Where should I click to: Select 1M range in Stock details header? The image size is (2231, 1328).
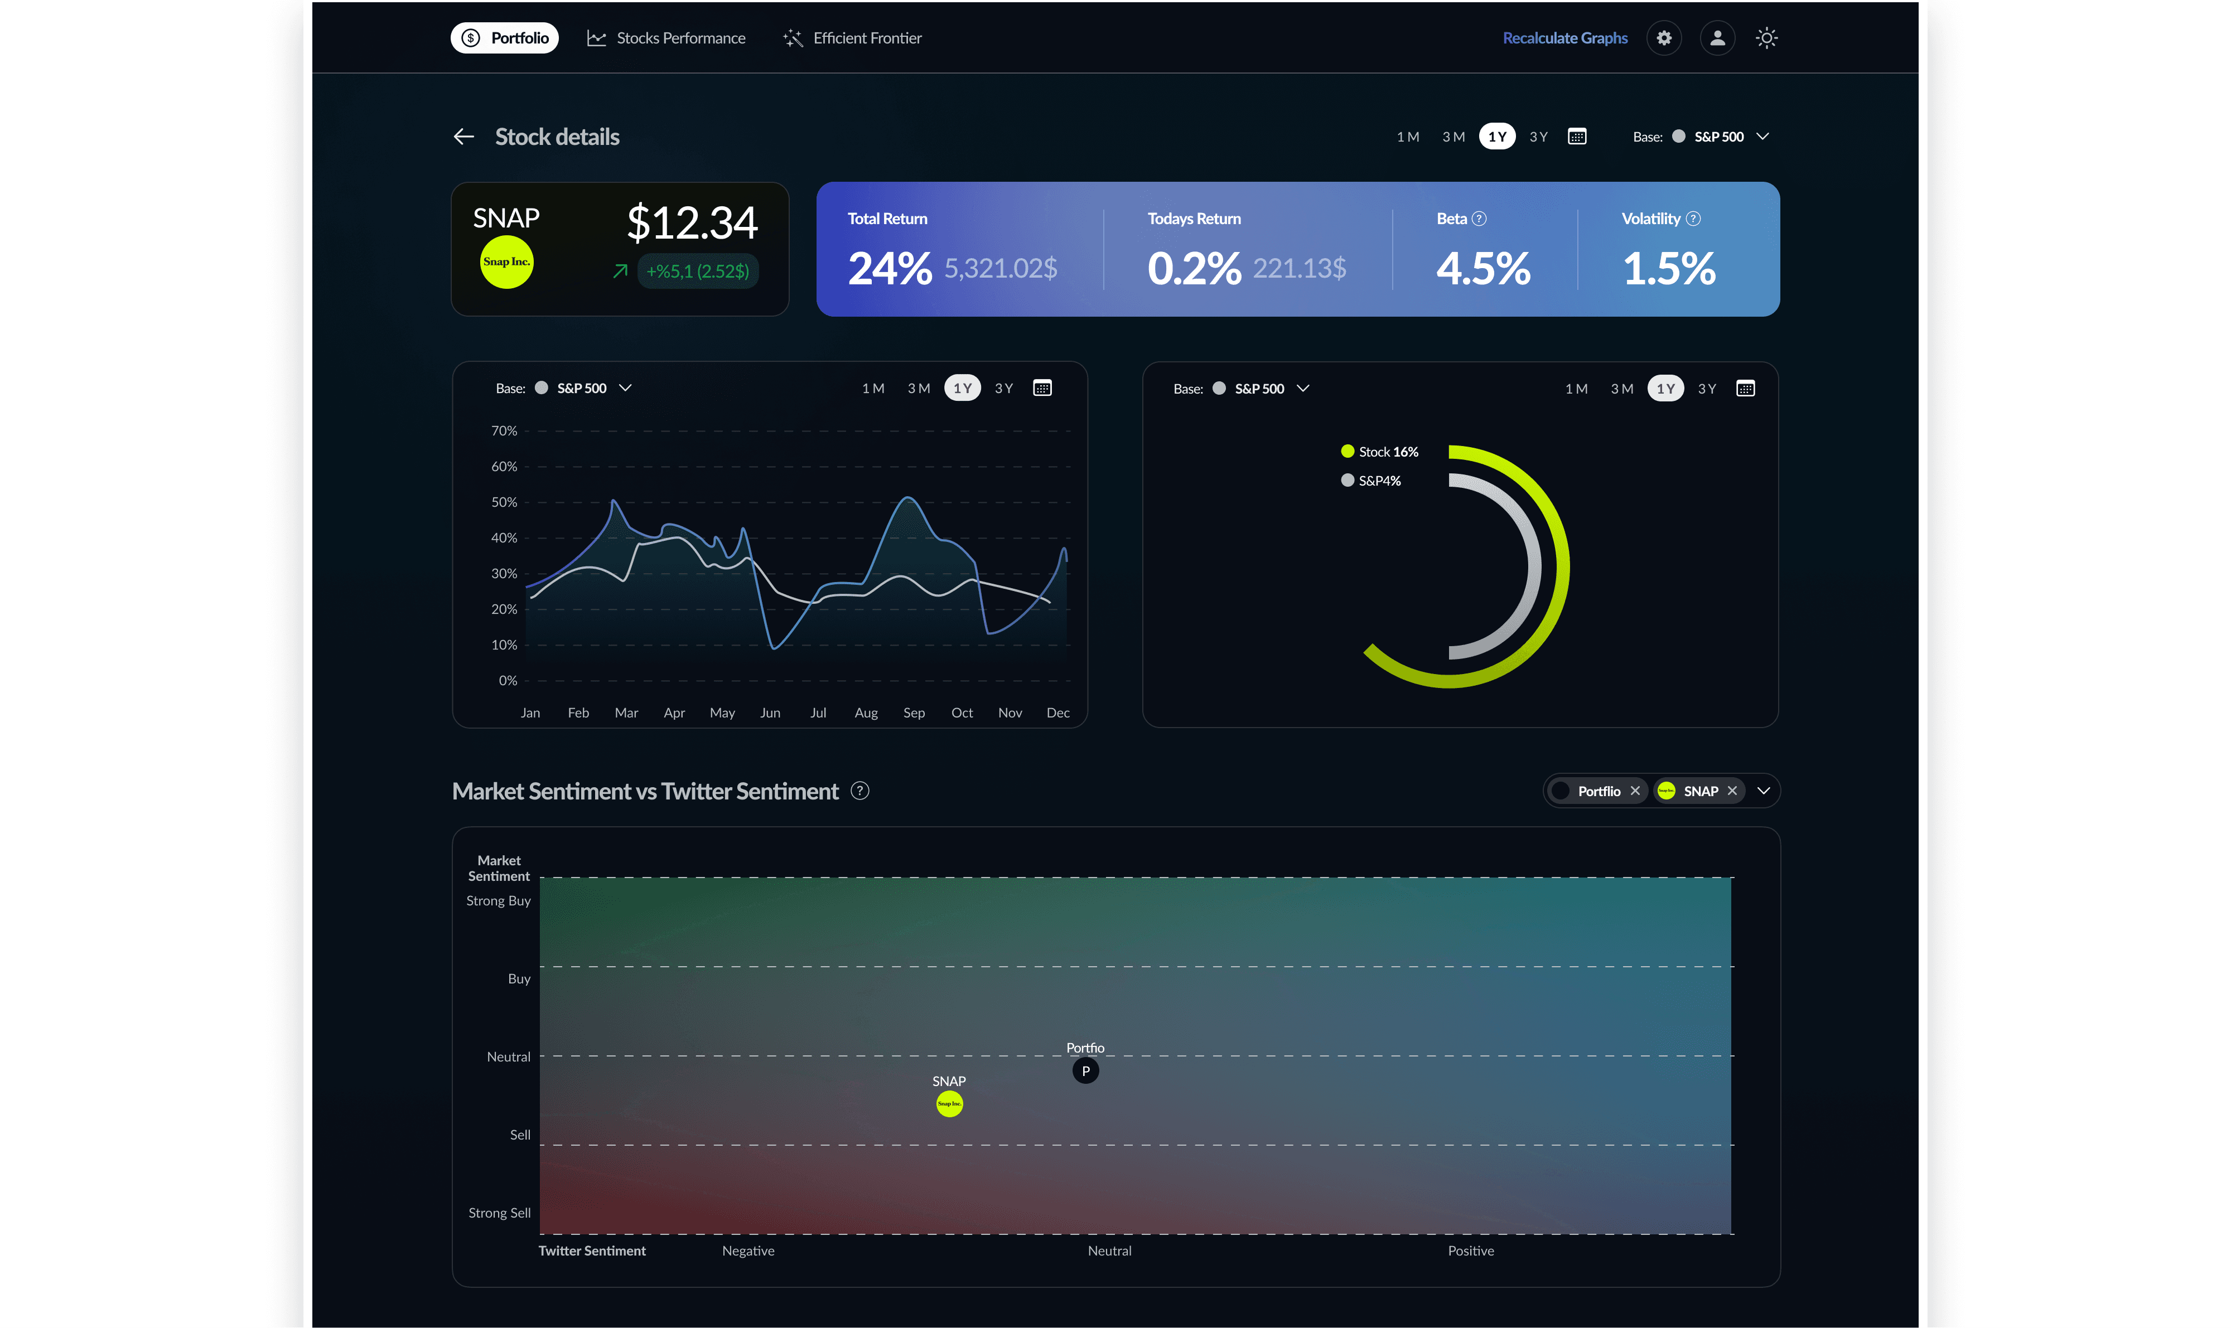pyautogui.click(x=1407, y=137)
